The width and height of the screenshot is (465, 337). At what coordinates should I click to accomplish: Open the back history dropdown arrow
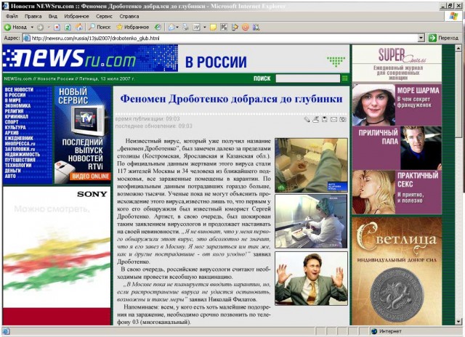click(32, 28)
